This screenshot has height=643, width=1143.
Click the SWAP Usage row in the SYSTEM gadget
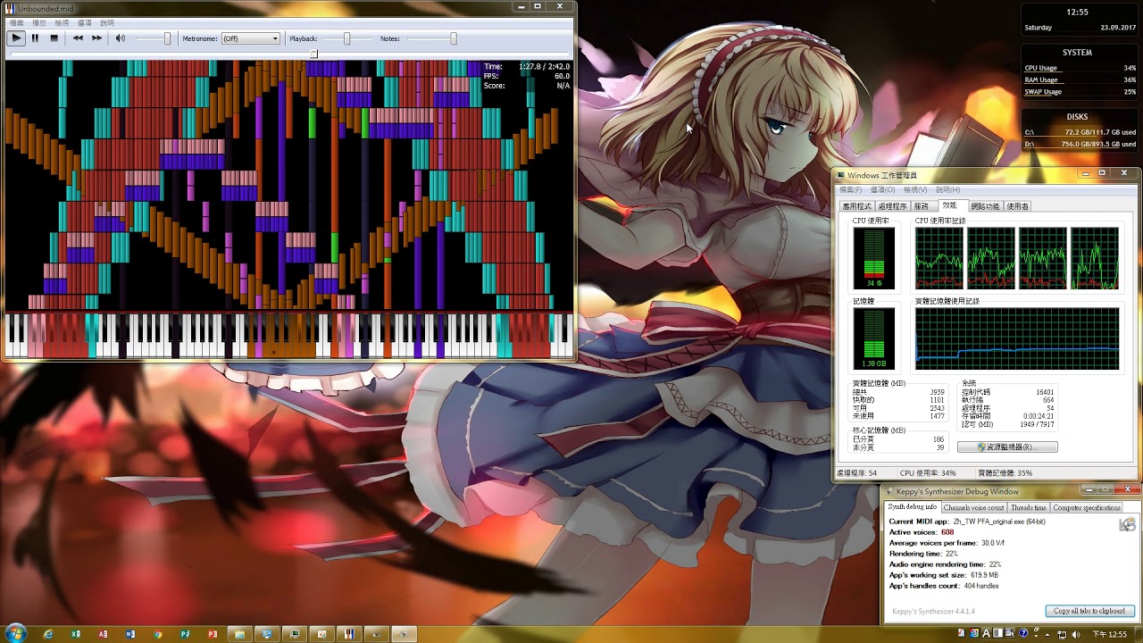click(x=1080, y=92)
